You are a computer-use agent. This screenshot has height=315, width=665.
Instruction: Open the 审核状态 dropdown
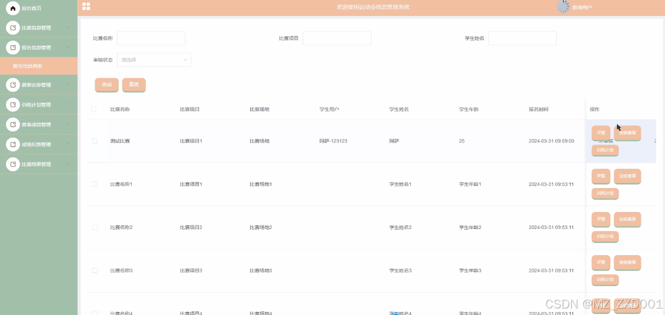pyautogui.click(x=154, y=60)
